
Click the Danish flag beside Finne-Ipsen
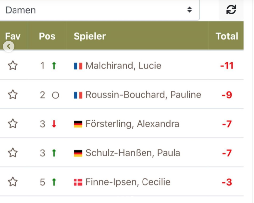78,182
